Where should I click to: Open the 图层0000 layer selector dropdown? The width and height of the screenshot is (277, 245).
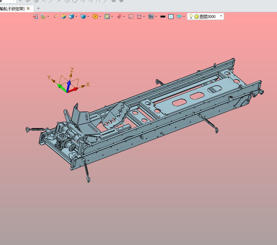221,16
